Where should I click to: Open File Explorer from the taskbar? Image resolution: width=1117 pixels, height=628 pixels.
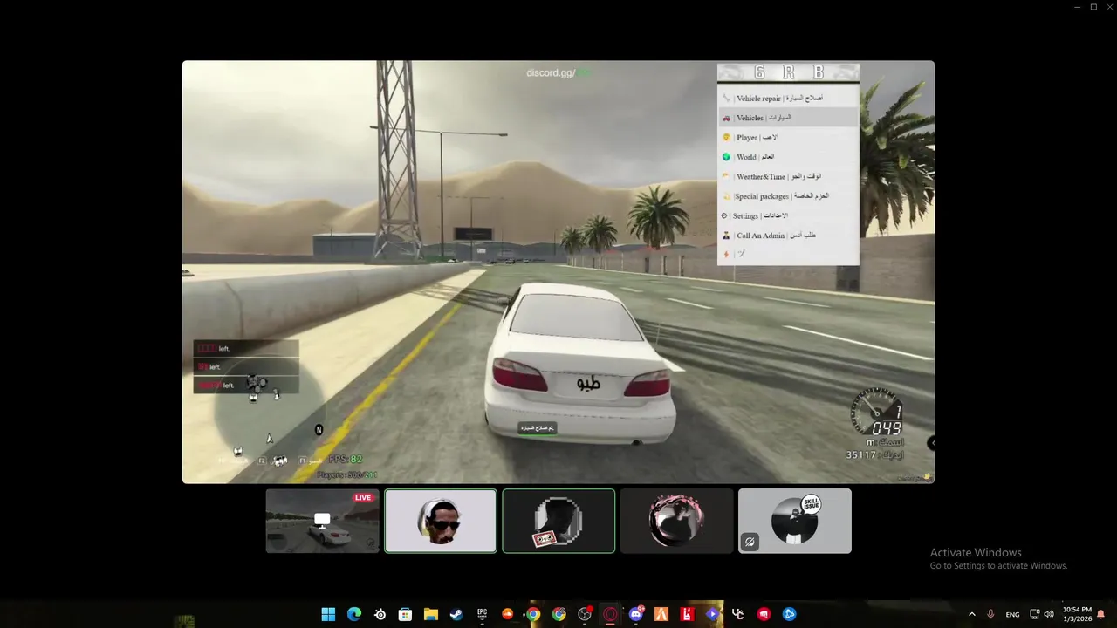click(430, 614)
